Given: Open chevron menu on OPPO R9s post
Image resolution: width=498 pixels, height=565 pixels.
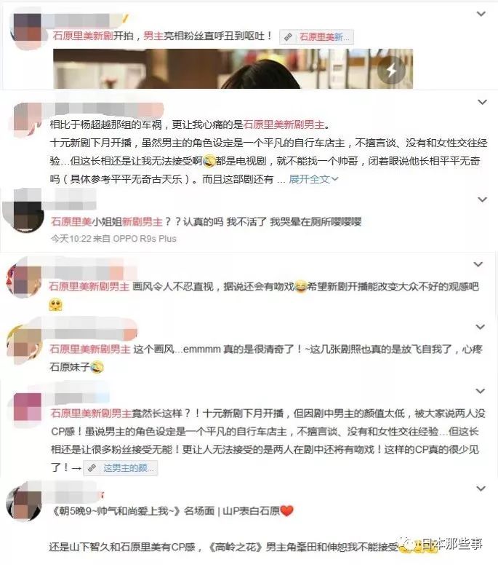Looking at the screenshot, I should pyautogui.click(x=482, y=199).
